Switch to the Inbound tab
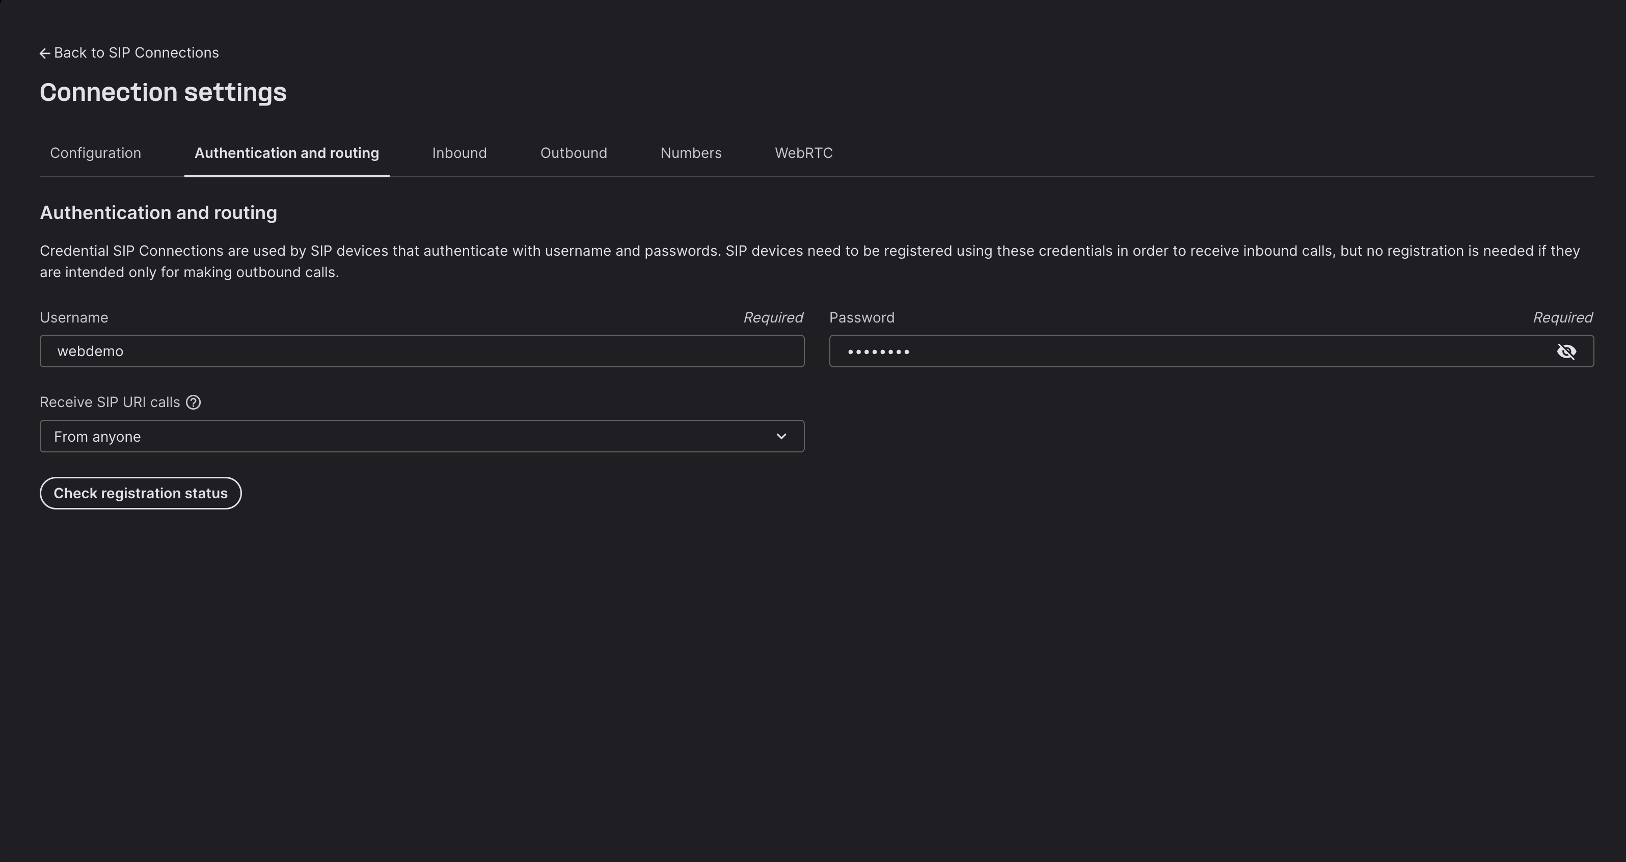1626x862 pixels. pos(459,153)
